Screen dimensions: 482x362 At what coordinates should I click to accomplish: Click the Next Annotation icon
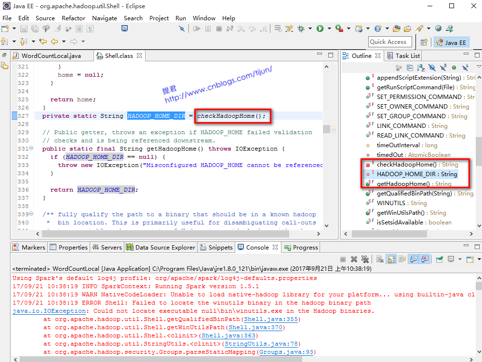(4, 41)
